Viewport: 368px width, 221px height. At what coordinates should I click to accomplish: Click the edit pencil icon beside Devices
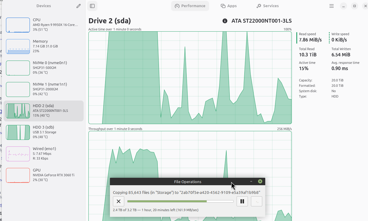[x=79, y=6]
